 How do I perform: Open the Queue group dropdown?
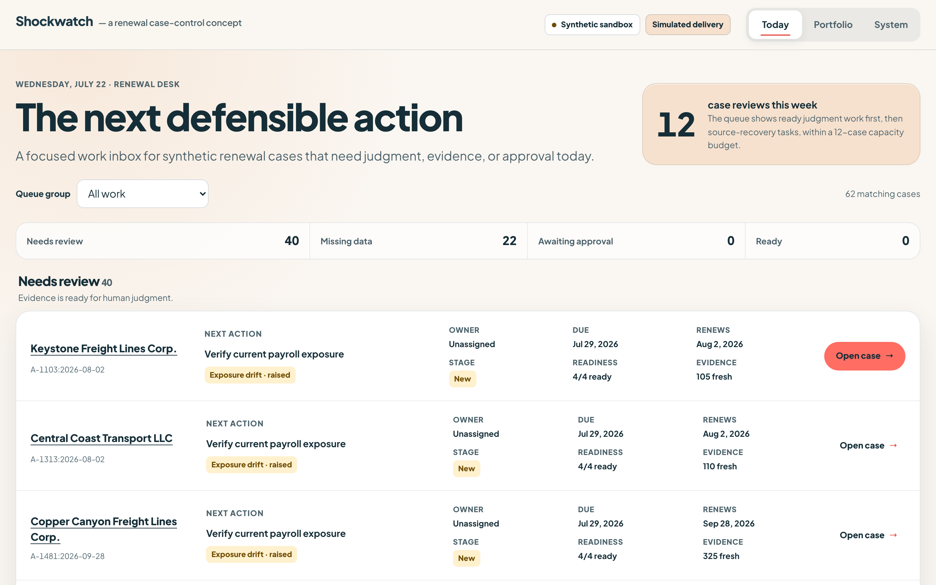tap(143, 194)
